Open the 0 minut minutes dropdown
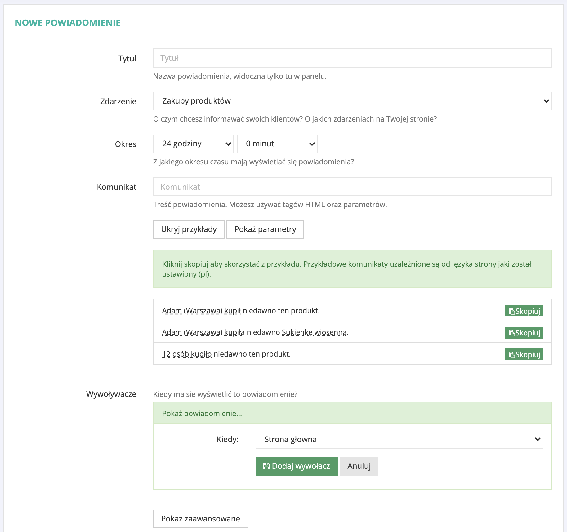This screenshot has width=567, height=532. (x=277, y=144)
